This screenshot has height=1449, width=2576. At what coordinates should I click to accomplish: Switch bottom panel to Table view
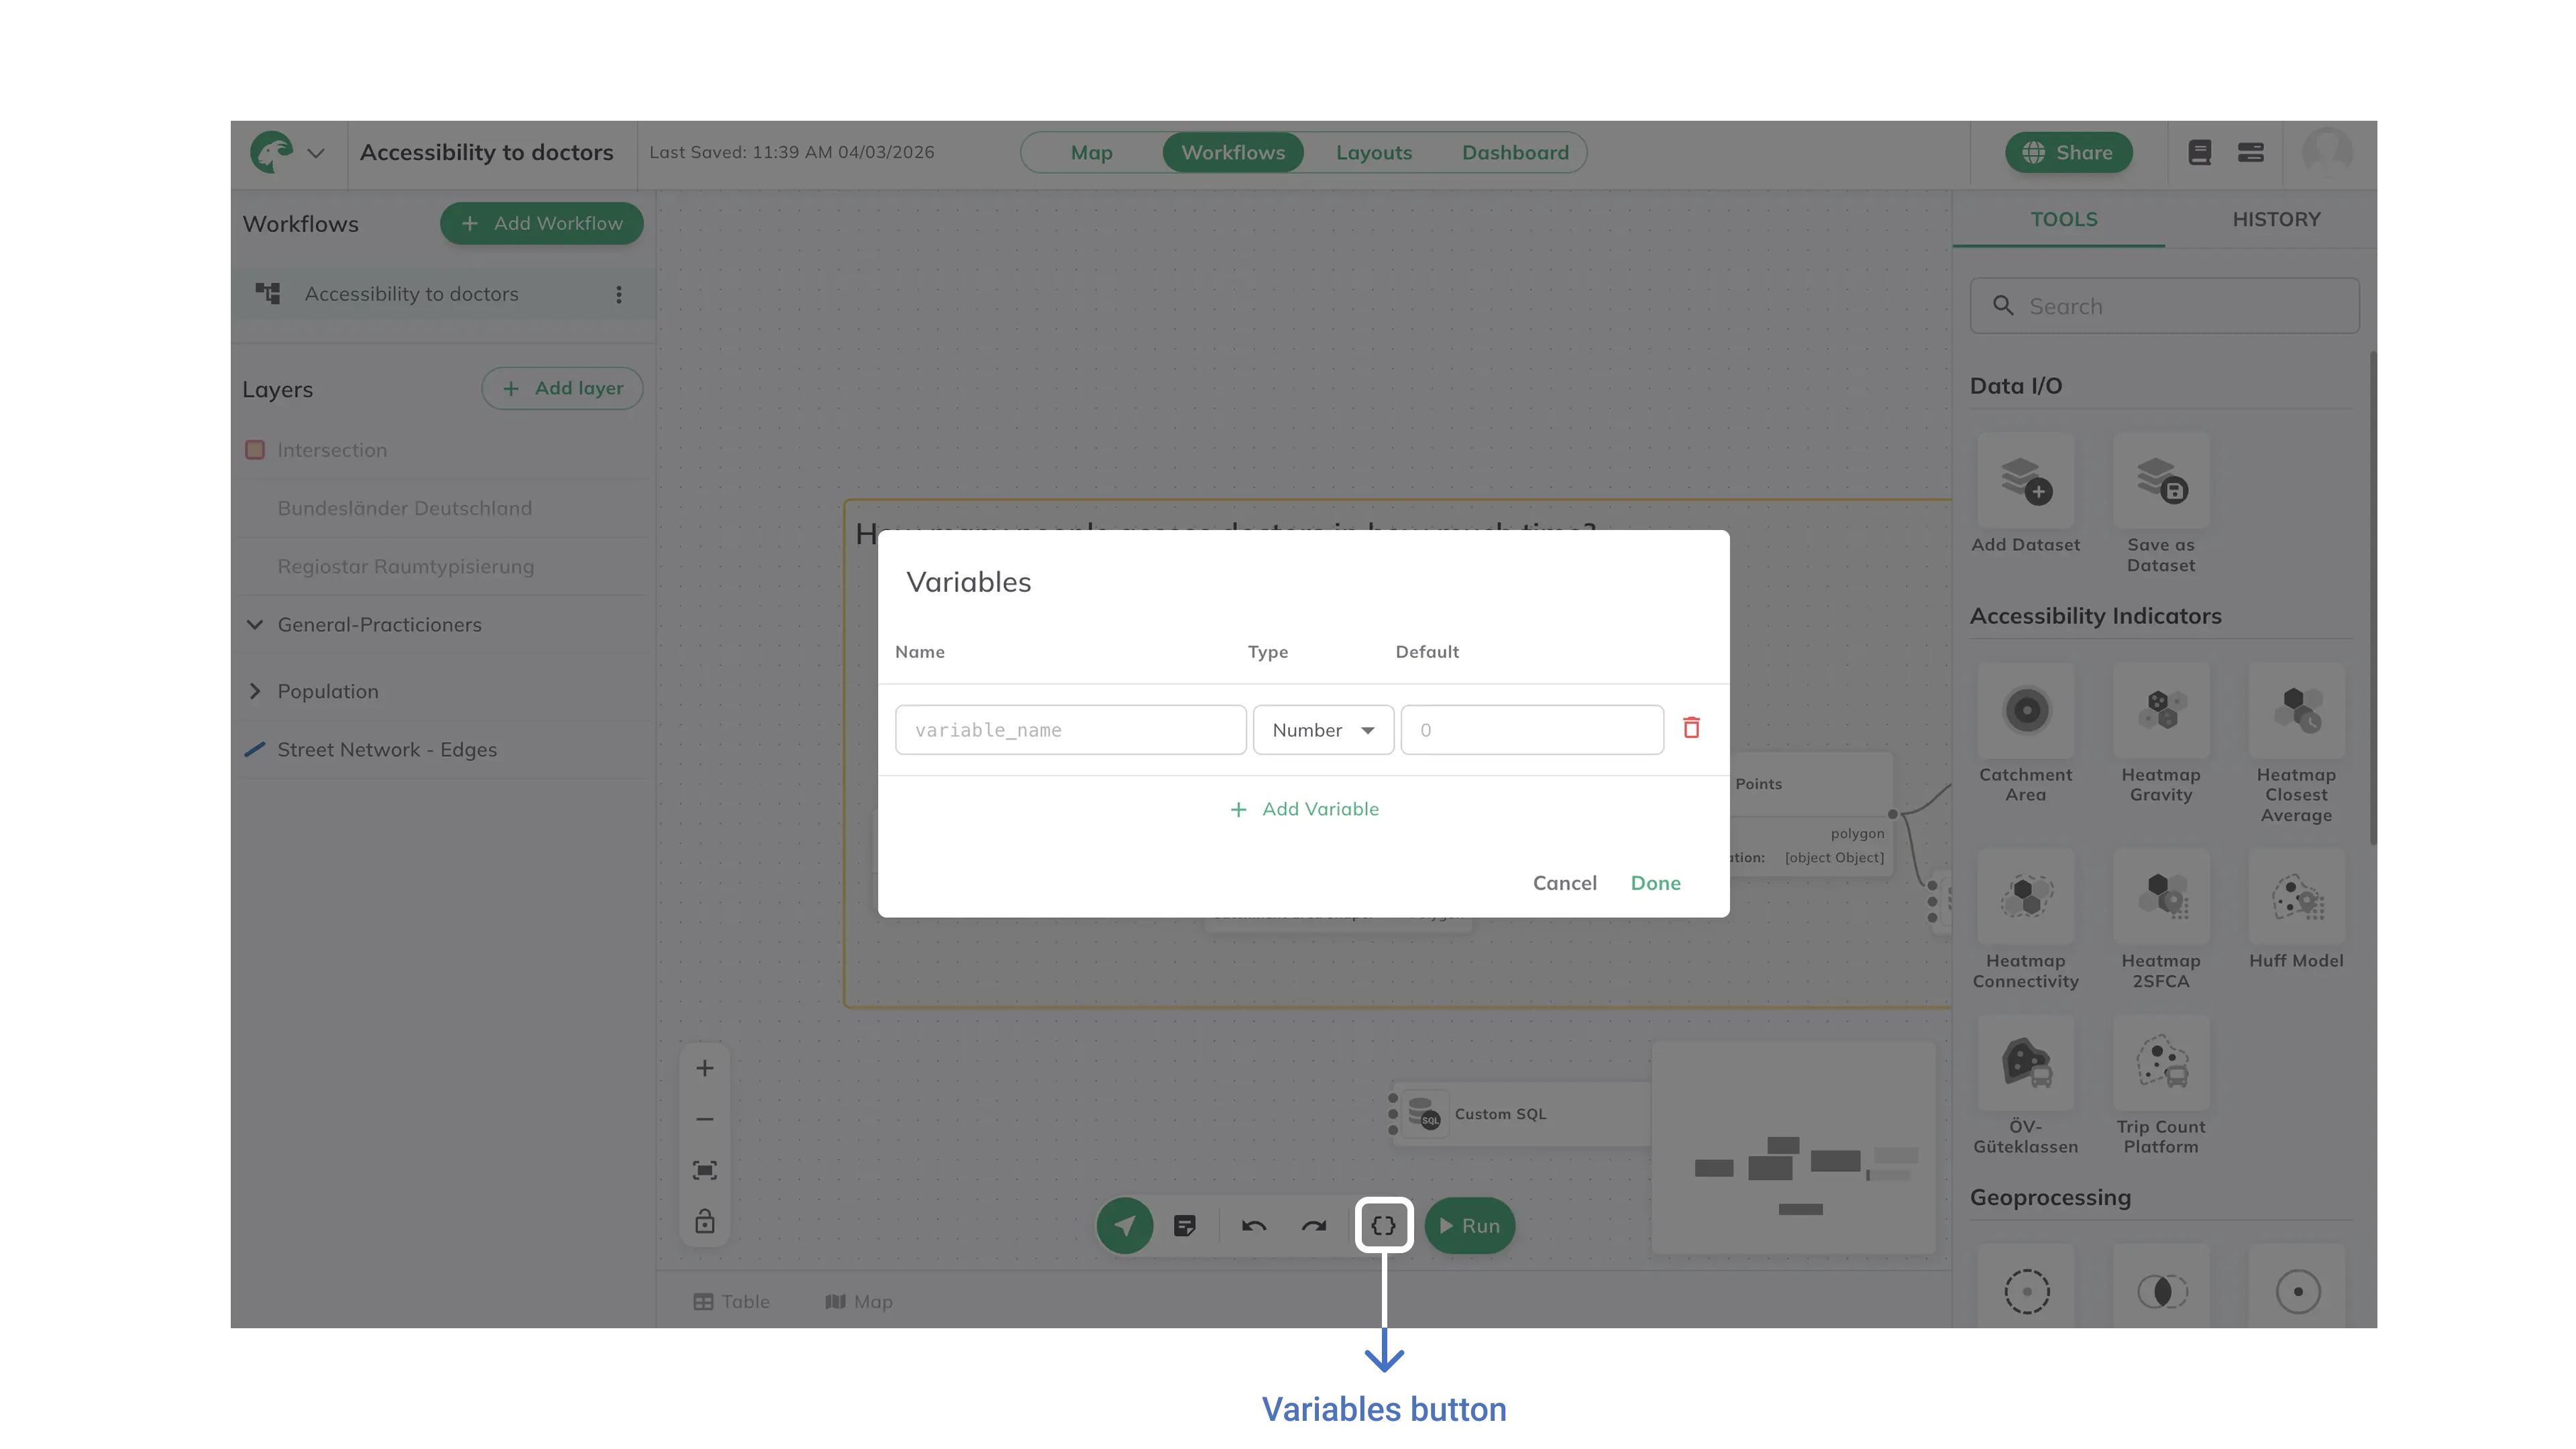pos(731,1301)
